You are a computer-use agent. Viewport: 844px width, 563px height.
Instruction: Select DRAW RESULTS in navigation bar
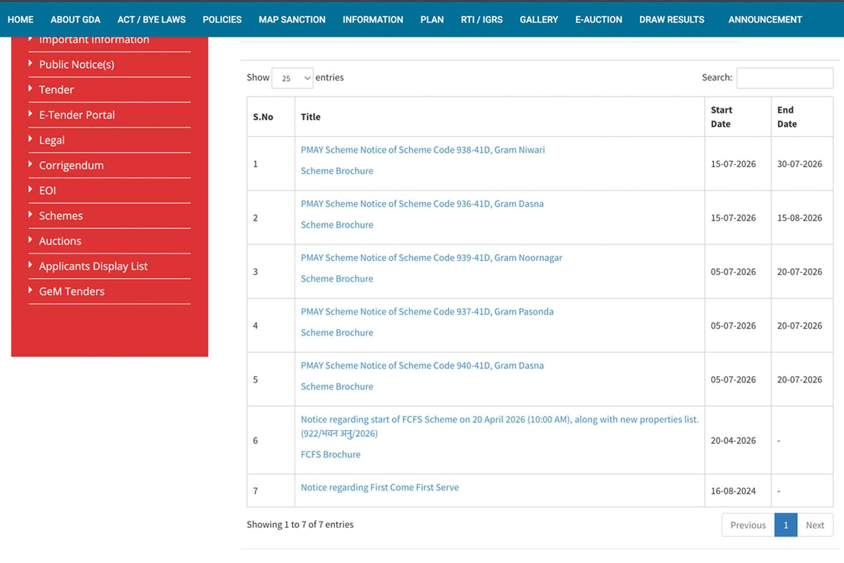671,19
